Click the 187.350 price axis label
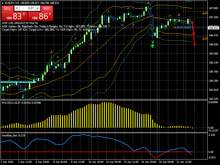Screen dimensions: 220x165 pyautogui.click(x=214, y=17)
